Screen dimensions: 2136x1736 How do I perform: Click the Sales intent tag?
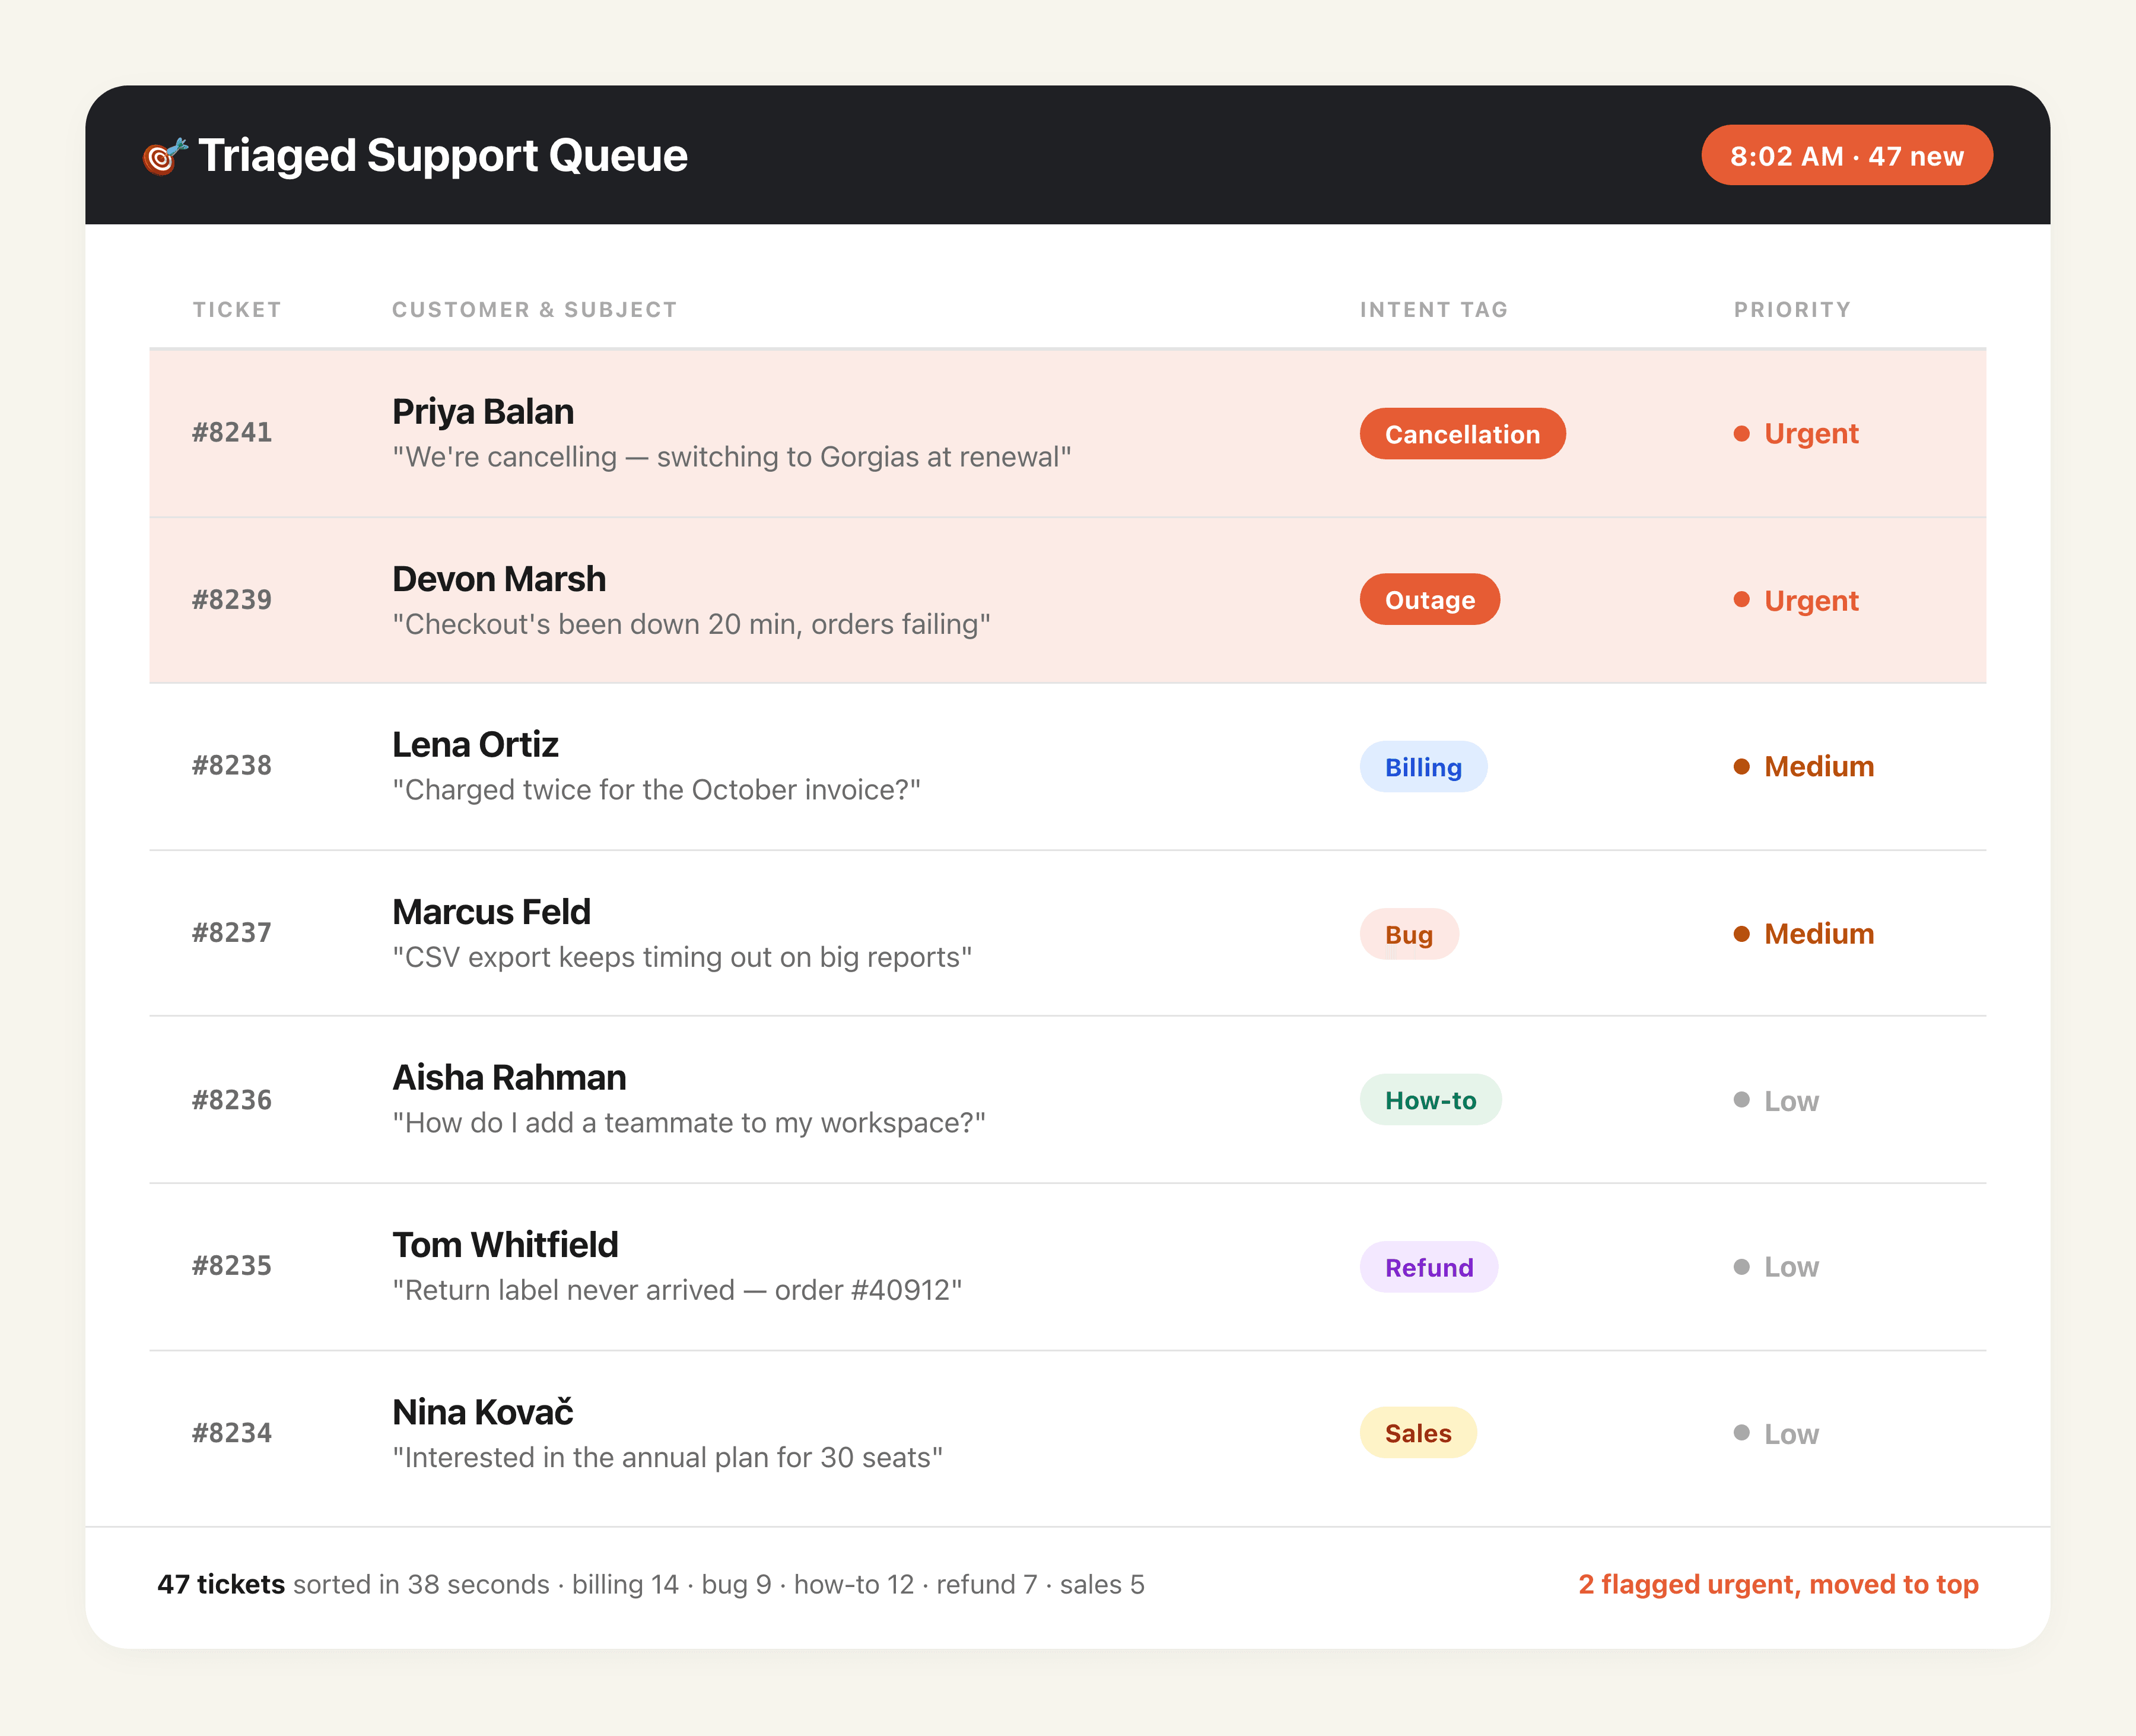(x=1417, y=1433)
